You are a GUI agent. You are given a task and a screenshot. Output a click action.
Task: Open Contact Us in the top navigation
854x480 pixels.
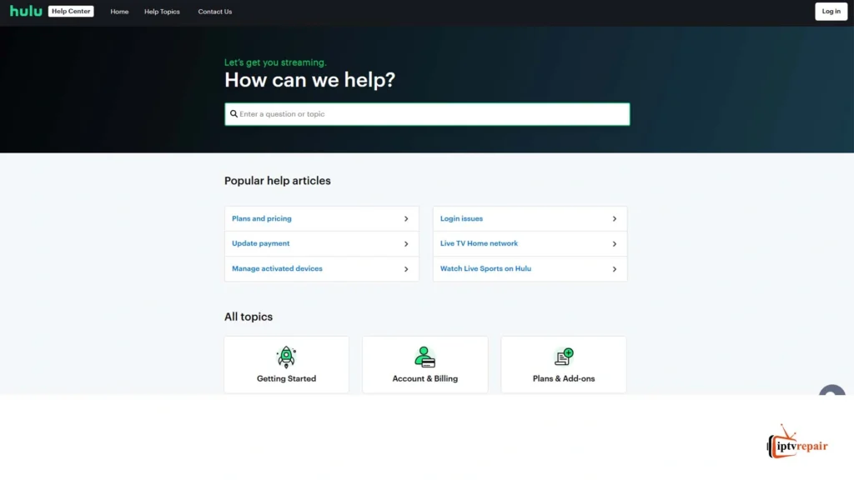(214, 11)
